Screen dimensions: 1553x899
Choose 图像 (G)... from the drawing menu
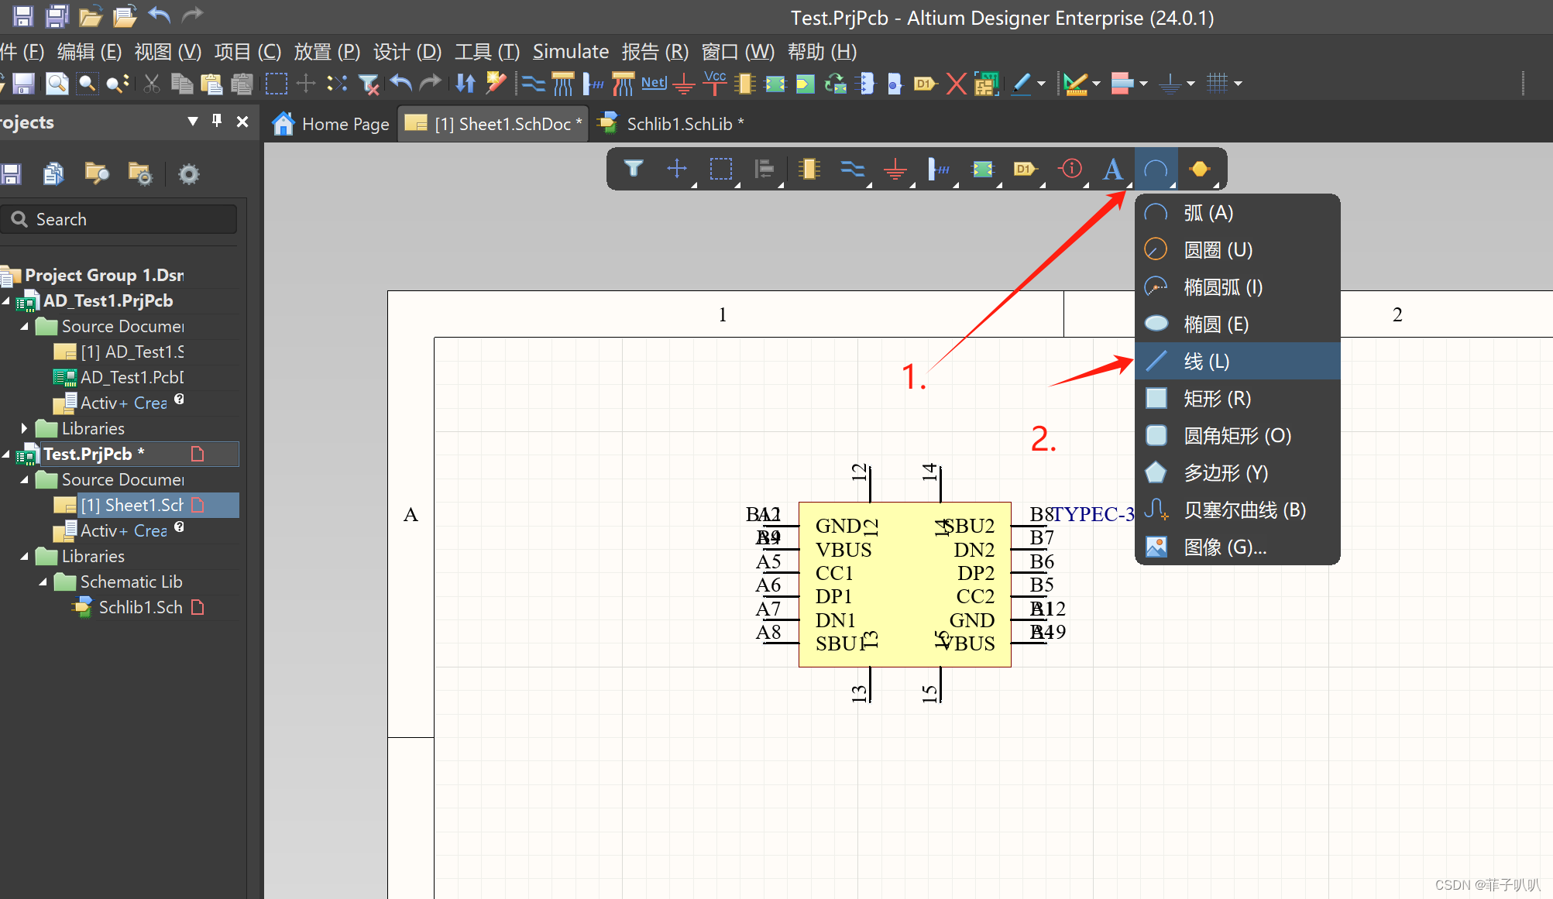pos(1238,547)
